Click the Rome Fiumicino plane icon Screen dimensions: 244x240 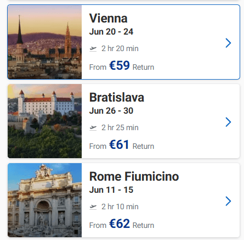pyautogui.click(x=93, y=207)
